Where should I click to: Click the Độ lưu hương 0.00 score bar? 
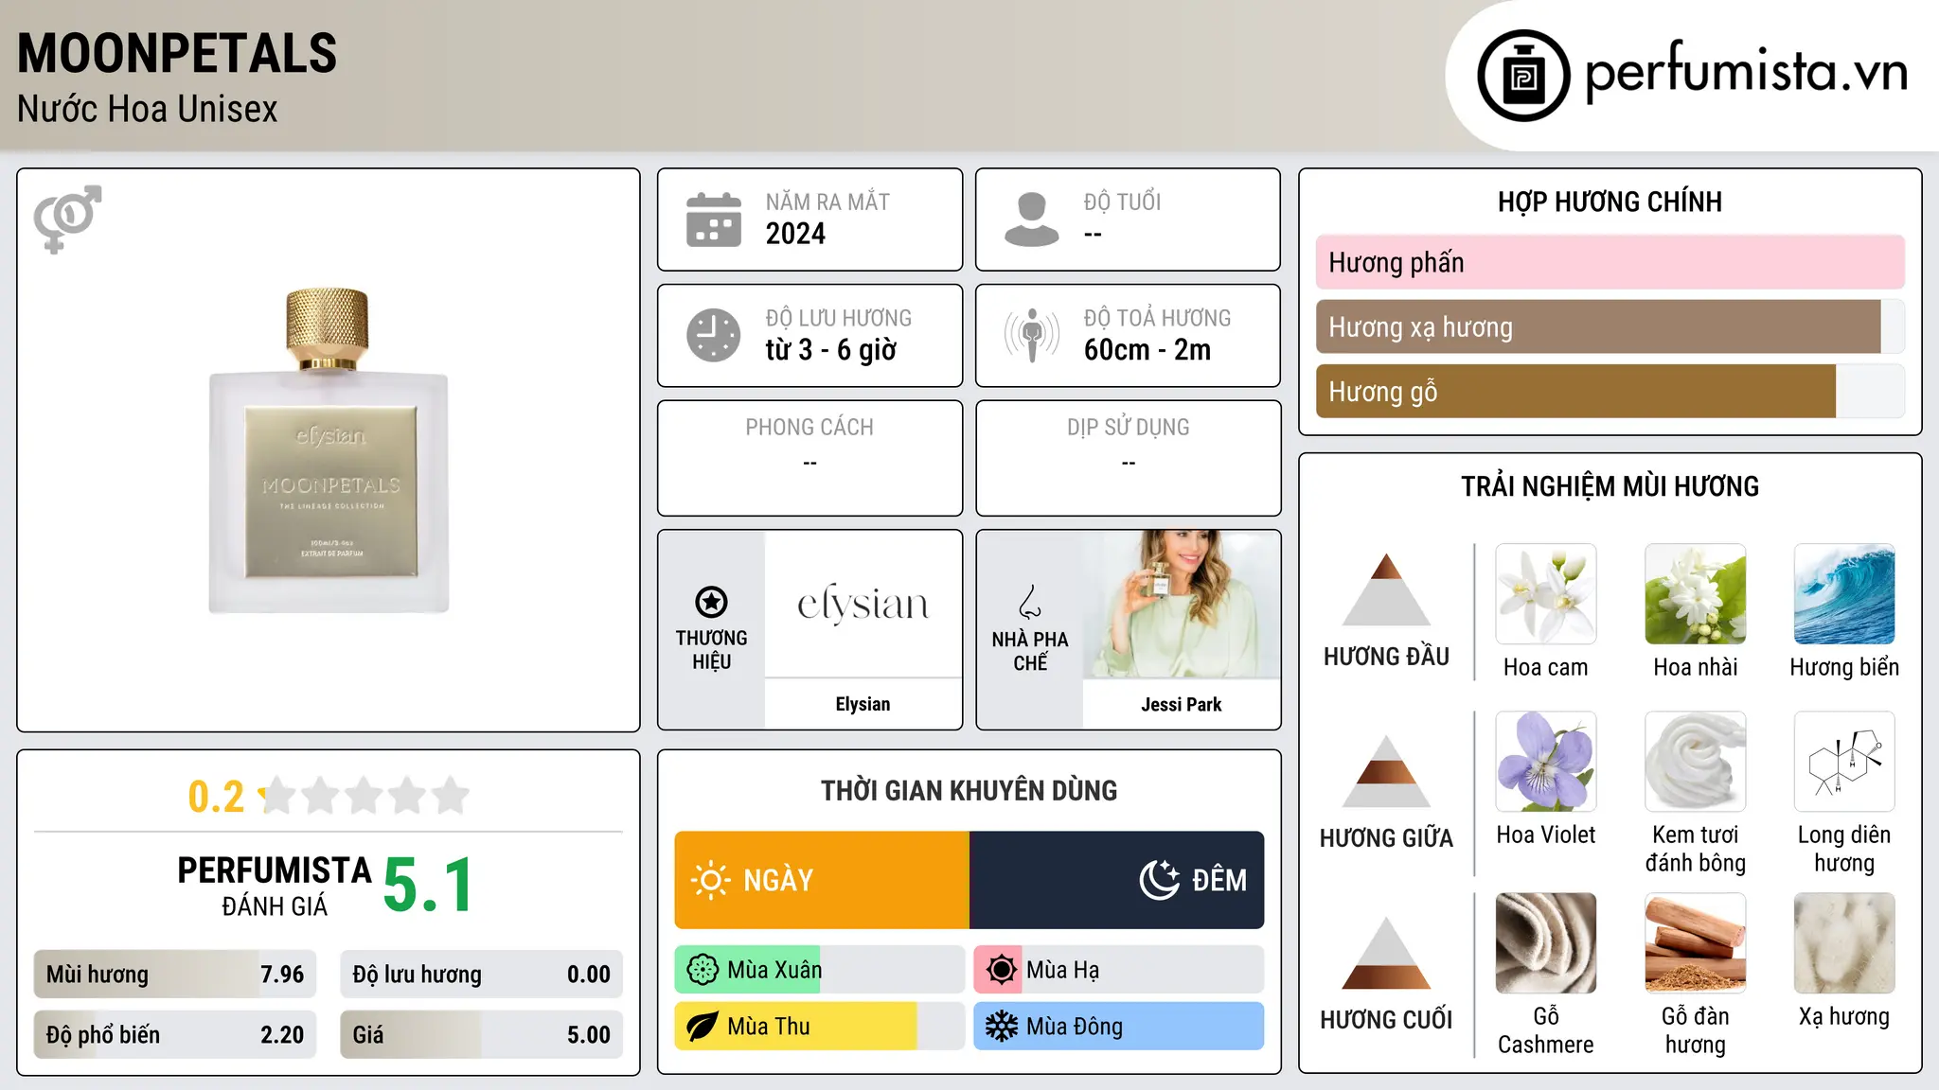[x=481, y=975]
